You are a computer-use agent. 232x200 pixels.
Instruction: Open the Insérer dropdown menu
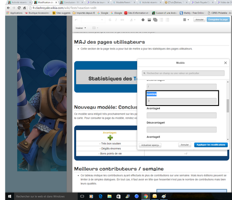[81, 28]
